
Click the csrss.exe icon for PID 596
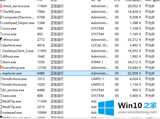point(1,28)
